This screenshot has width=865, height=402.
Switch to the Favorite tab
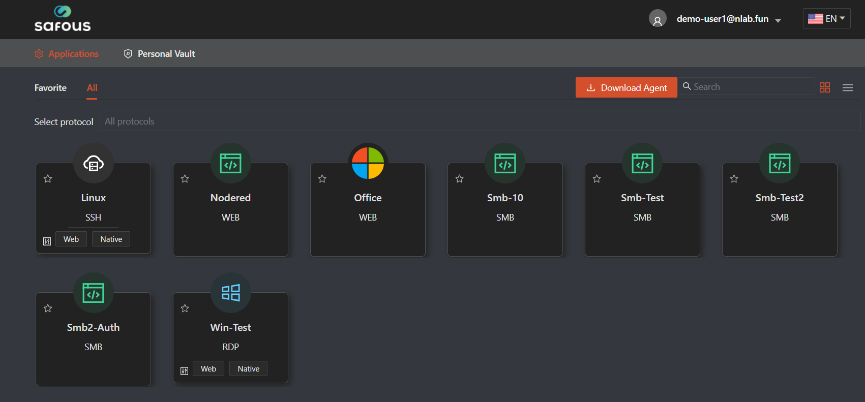[50, 88]
